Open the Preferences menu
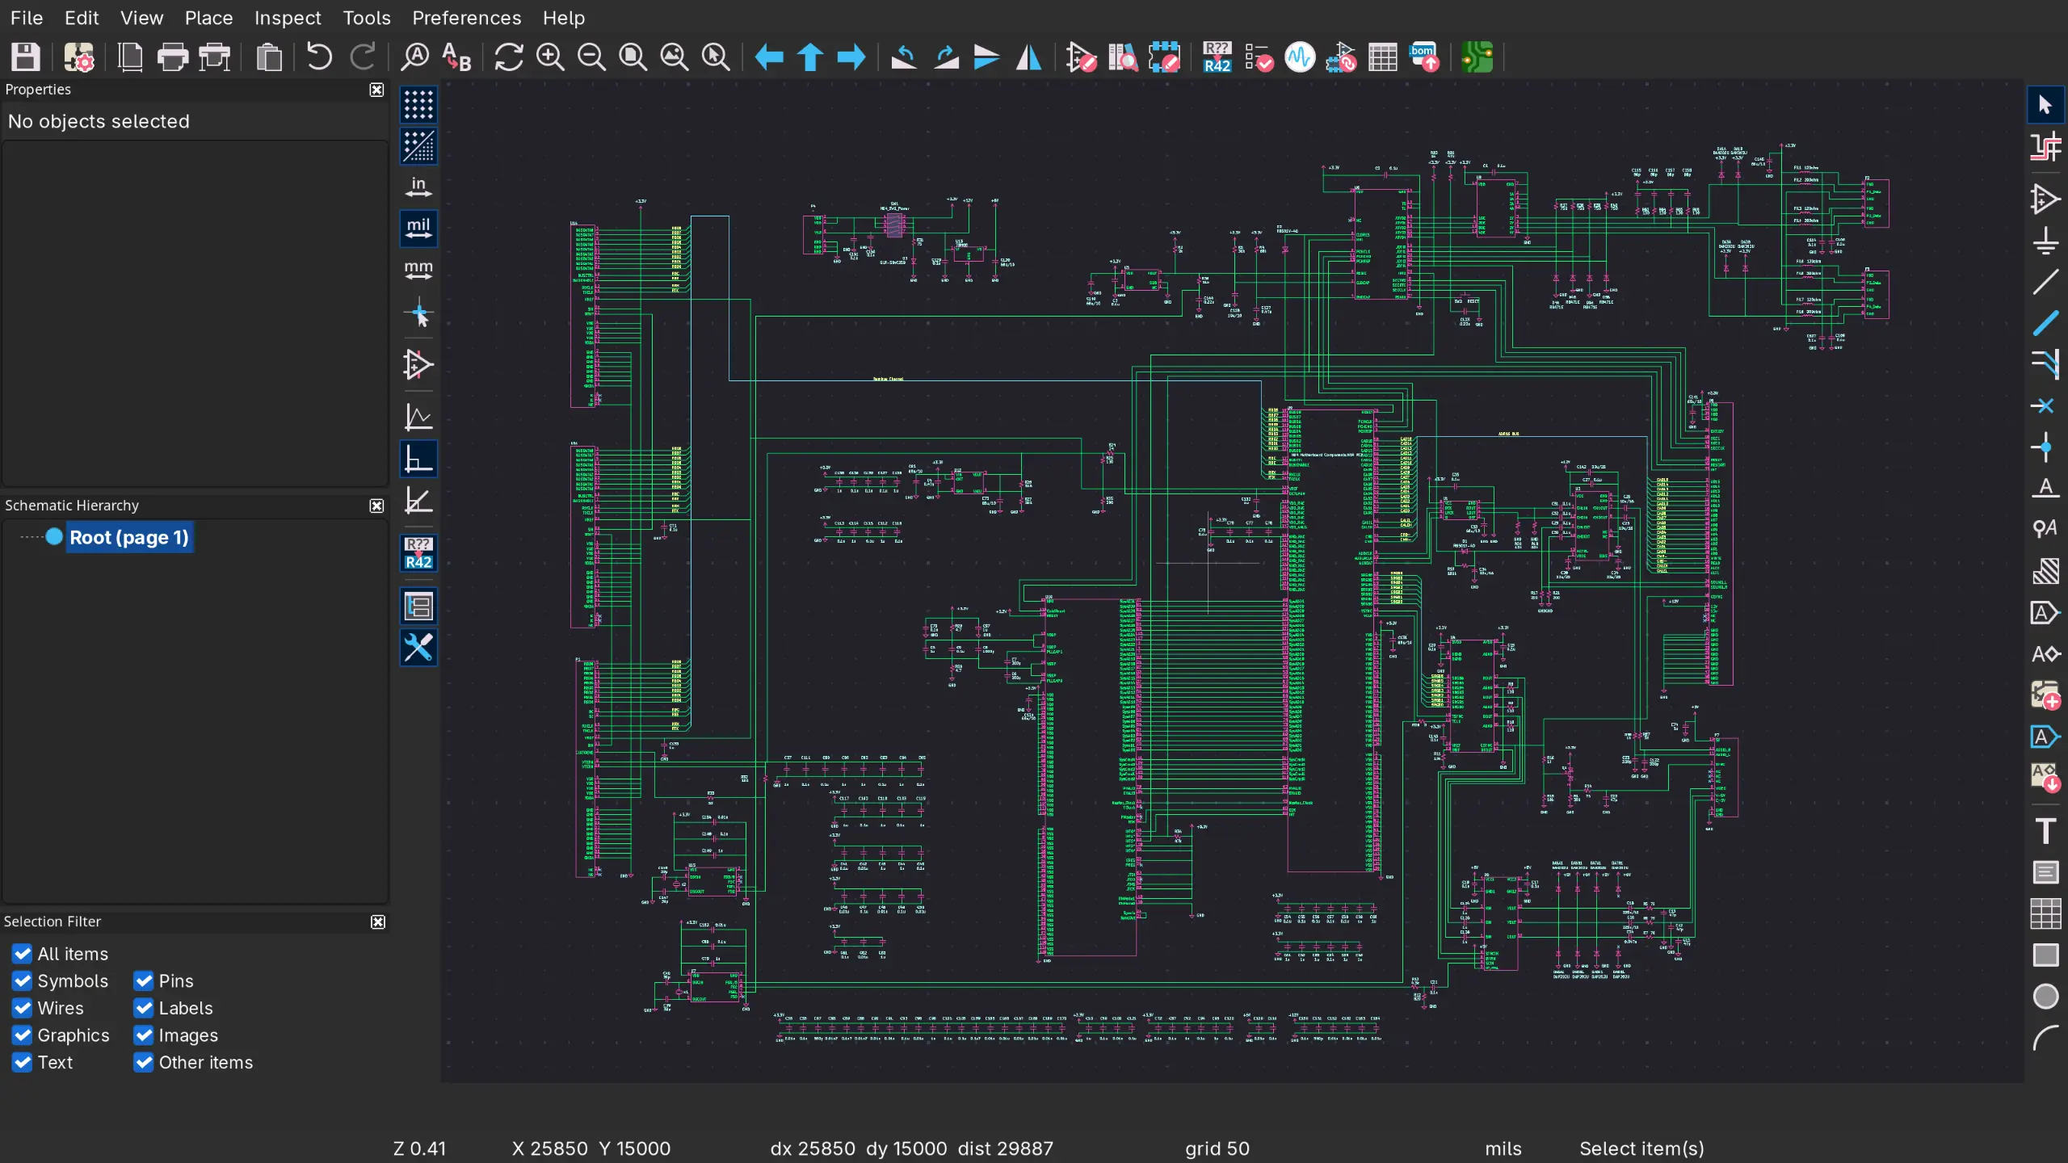 [467, 18]
